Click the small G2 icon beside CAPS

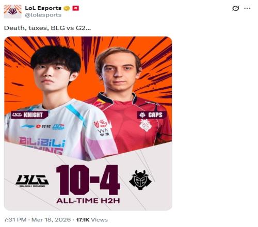point(142,115)
